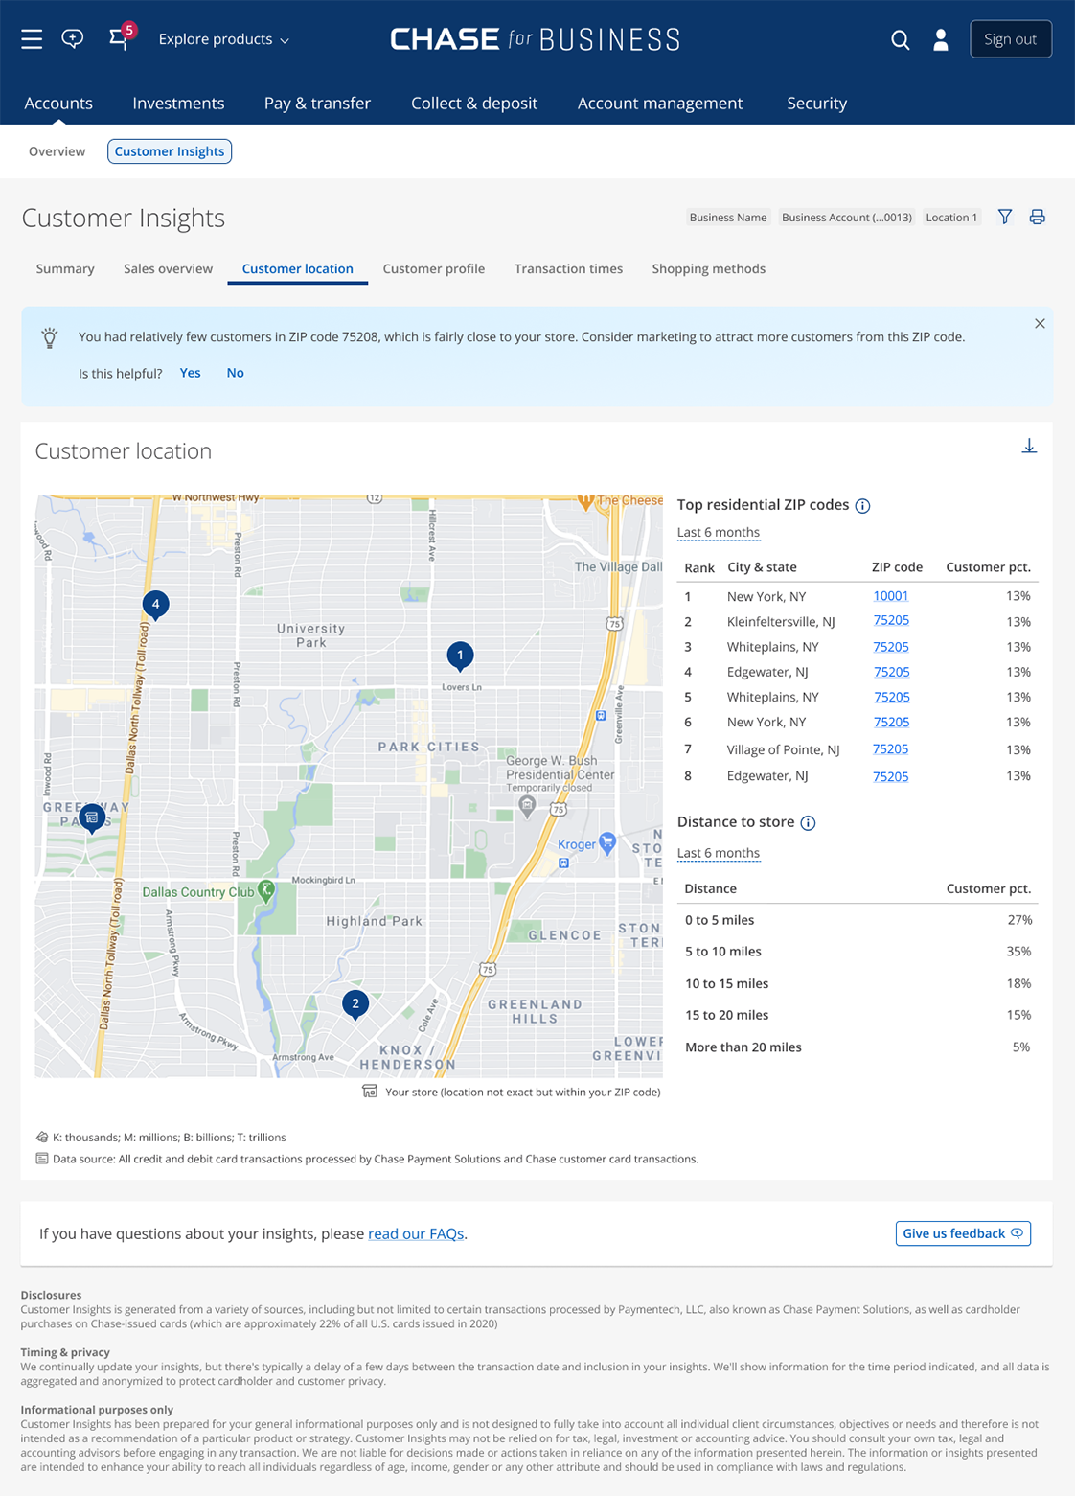Open ZIP 75205 for Village of Pointe, NJ

tap(891, 749)
